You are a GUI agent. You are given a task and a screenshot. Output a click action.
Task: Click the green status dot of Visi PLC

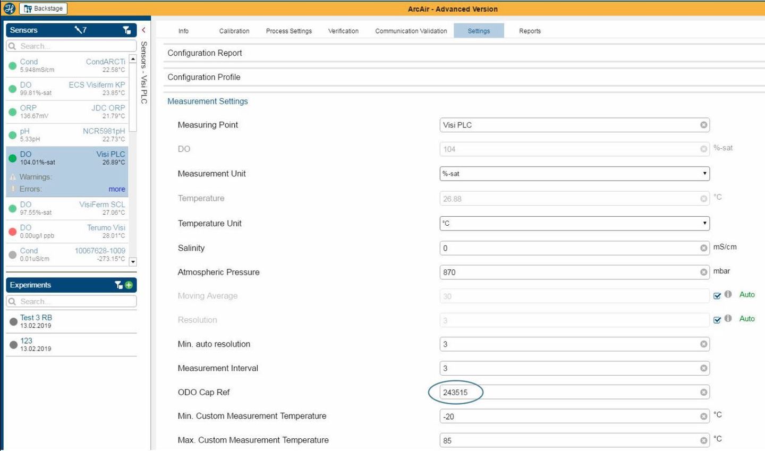12,158
